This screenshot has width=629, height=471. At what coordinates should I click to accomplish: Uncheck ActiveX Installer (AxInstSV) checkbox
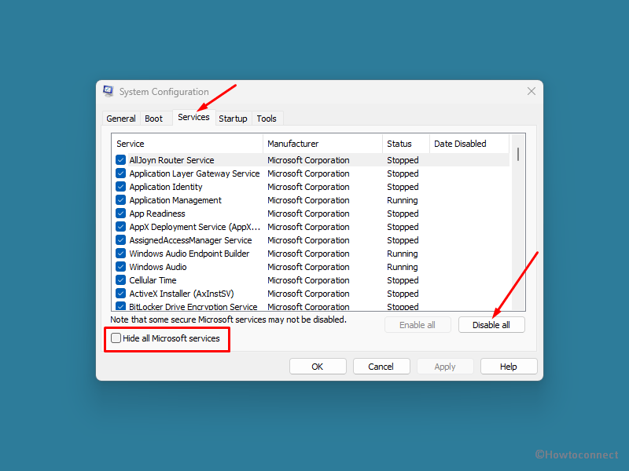point(120,294)
